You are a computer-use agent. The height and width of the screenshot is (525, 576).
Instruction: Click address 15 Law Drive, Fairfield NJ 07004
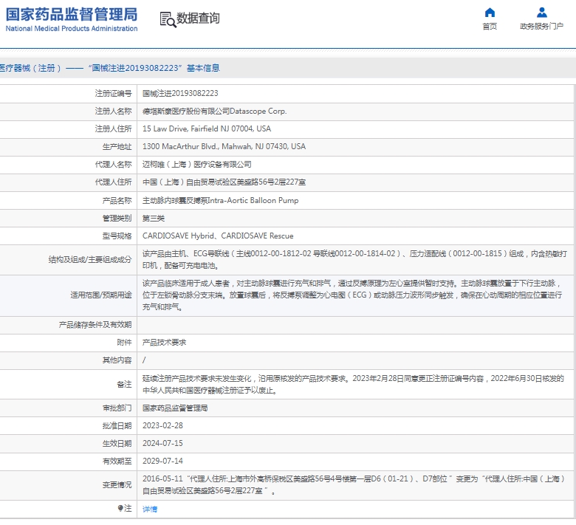[x=207, y=128]
